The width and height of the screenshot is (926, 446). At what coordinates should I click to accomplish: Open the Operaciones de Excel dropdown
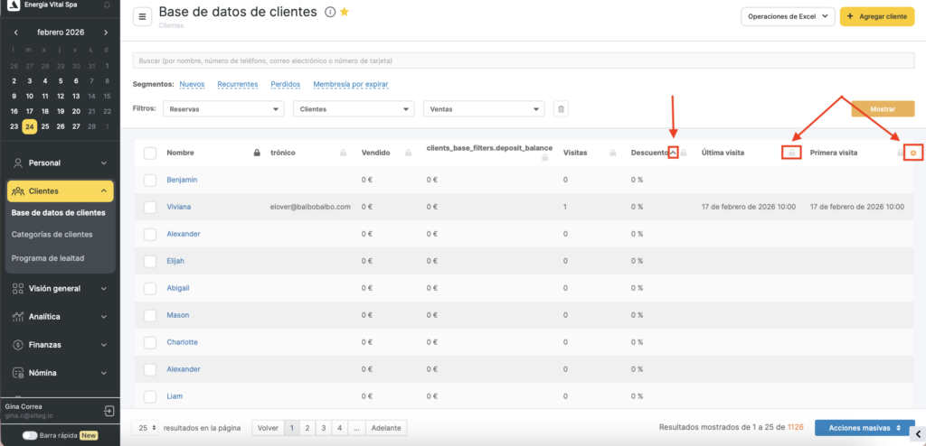pyautogui.click(x=787, y=17)
